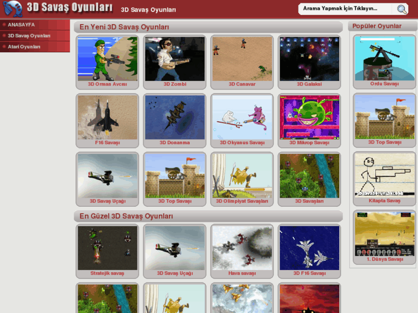Click the 'Stratejik savaş' title link
Viewport: 418px width, 313px height.
[x=108, y=273]
